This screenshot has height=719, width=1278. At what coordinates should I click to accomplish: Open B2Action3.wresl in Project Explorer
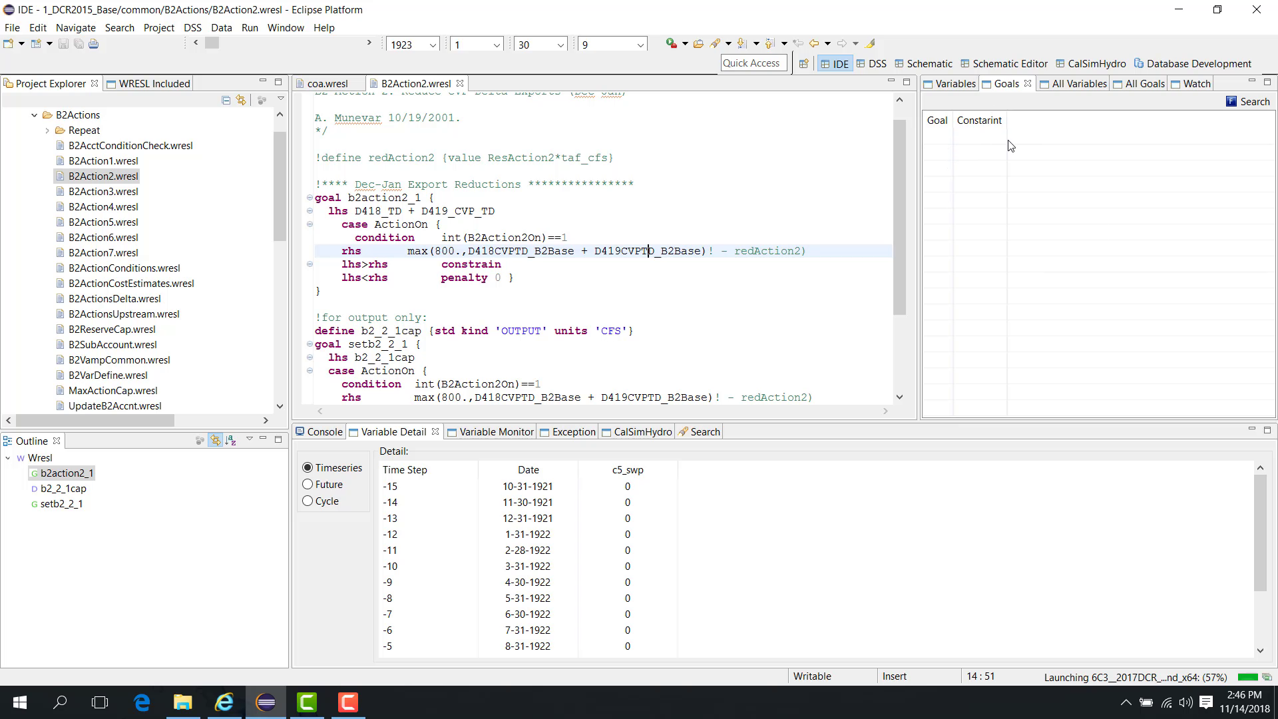click(103, 192)
